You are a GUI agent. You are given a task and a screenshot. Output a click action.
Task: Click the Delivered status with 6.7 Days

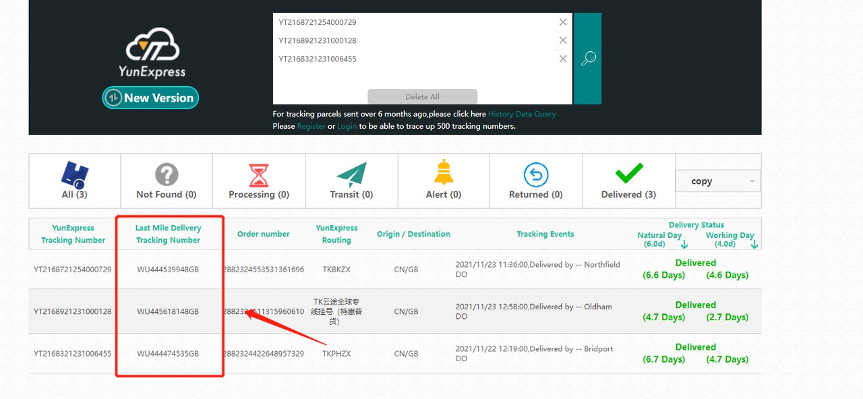point(696,353)
